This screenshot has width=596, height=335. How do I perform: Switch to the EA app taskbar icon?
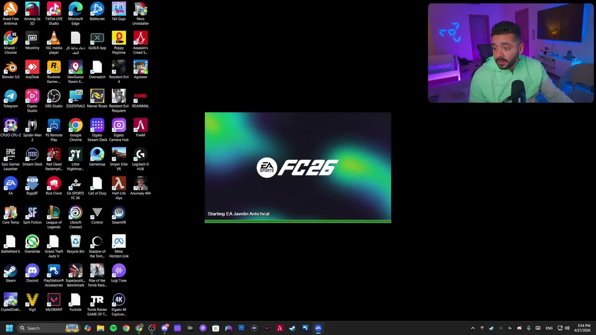(318, 328)
